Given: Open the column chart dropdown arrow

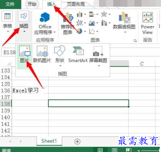Looking at the screenshot, I should click(85, 14).
